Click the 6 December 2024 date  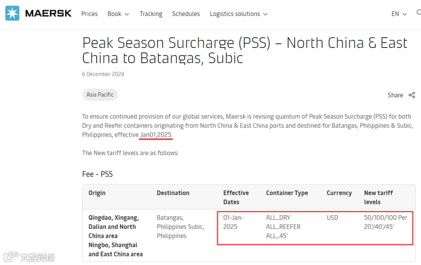[103, 74]
